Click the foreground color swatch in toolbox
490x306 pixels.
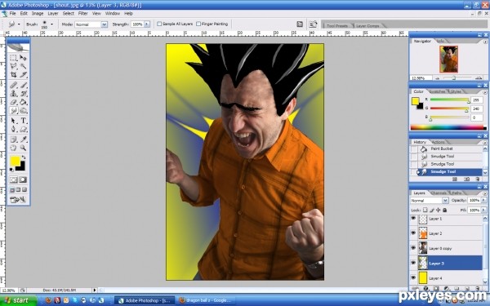click(15, 161)
